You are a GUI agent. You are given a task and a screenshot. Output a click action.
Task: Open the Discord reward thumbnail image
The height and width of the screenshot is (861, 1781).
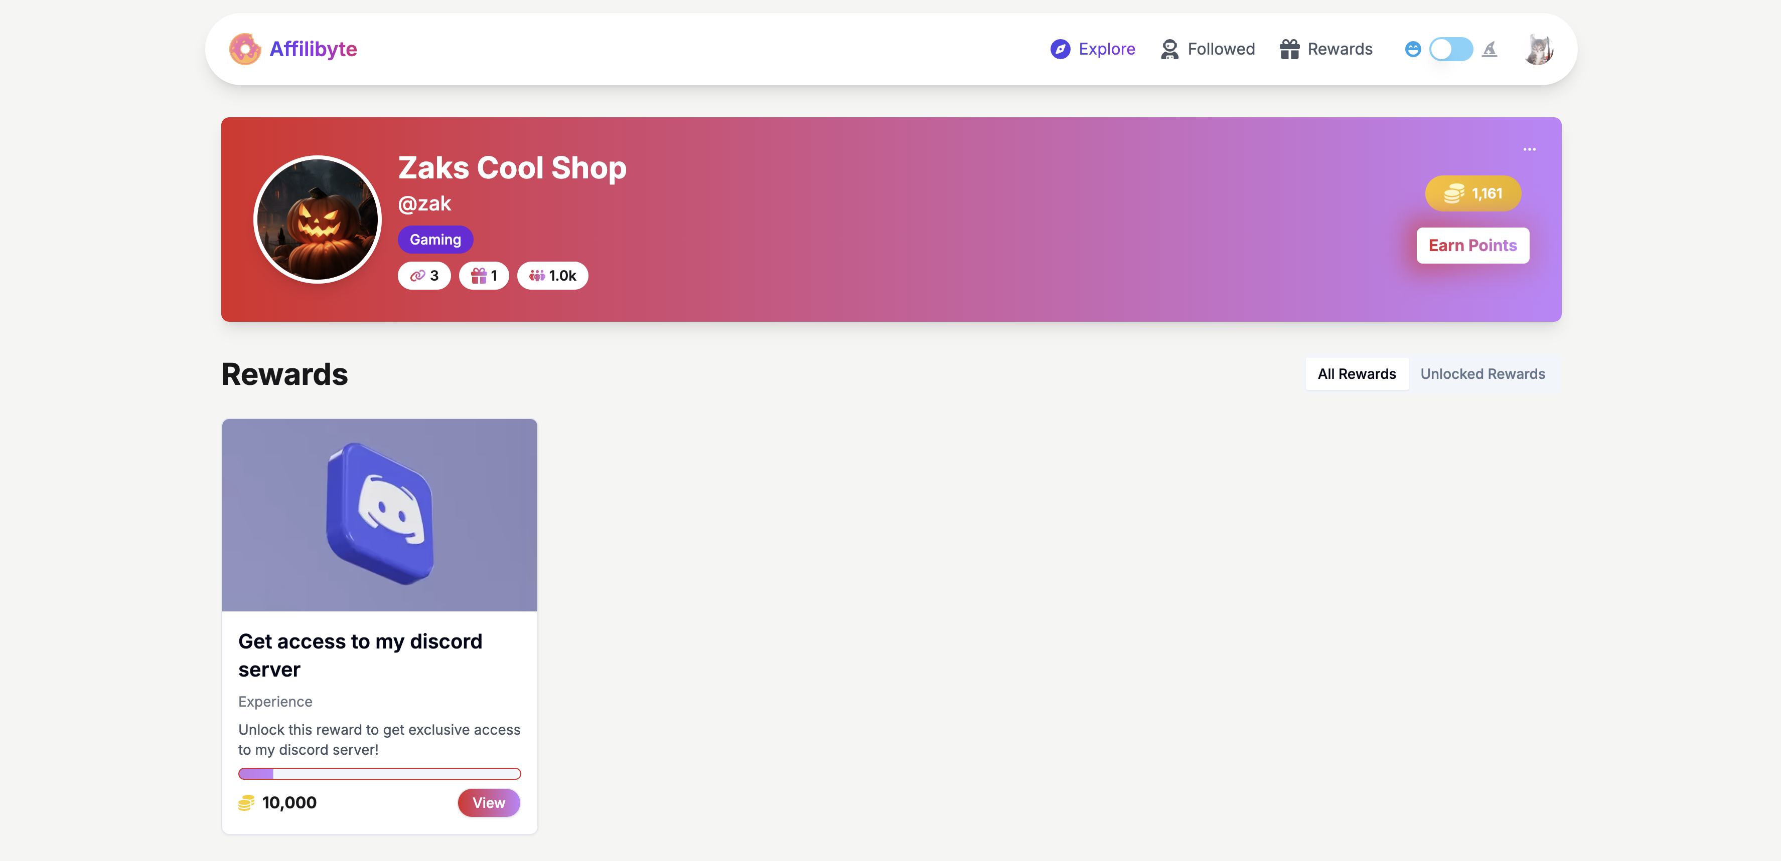(x=379, y=514)
